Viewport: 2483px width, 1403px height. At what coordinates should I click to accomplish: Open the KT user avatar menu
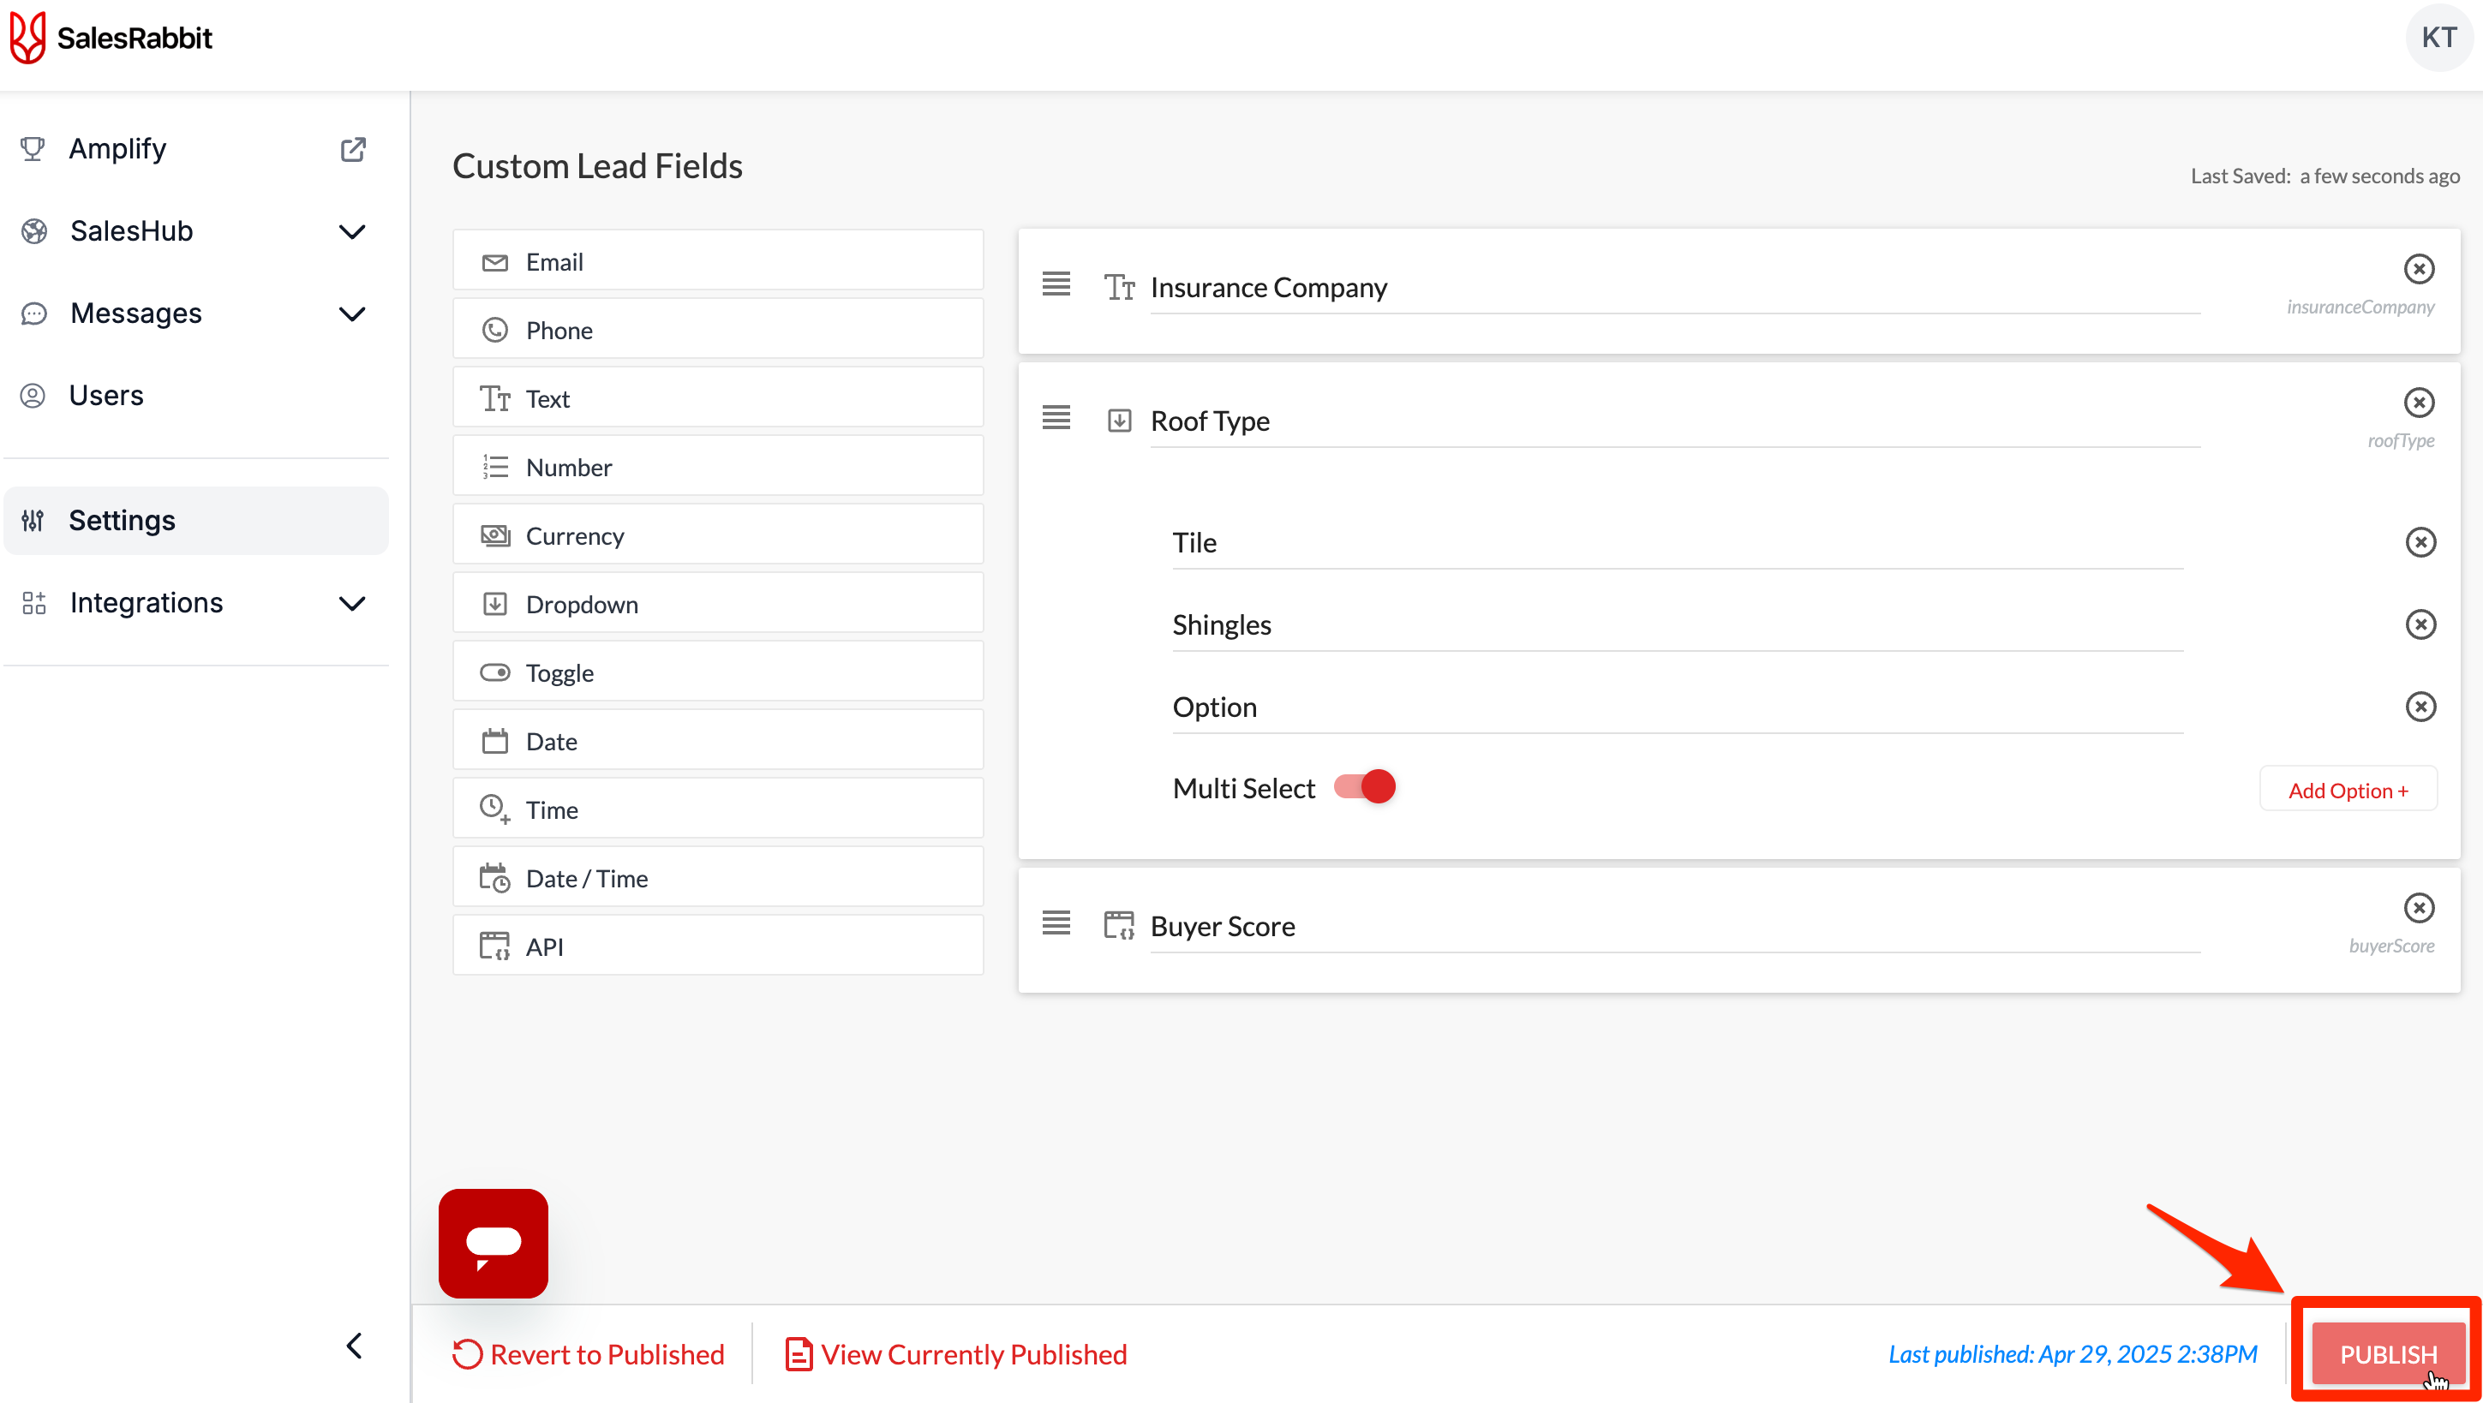[x=2438, y=38]
